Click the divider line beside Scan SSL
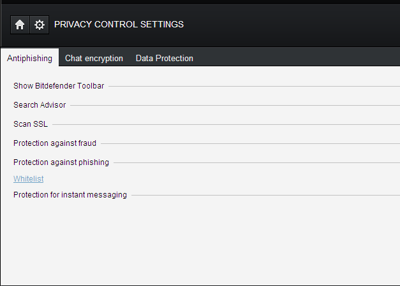Image resolution: width=400 pixels, height=286 pixels. 223,125
